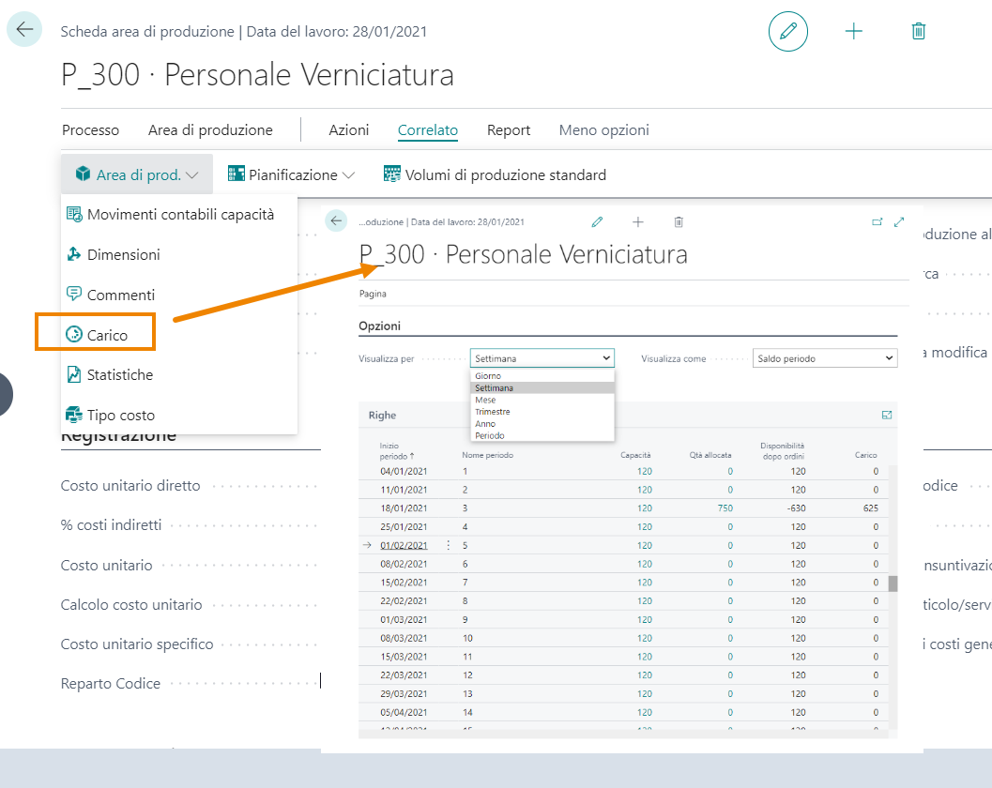
Task: Expand the Area di prod. dropdown
Action: click(137, 174)
